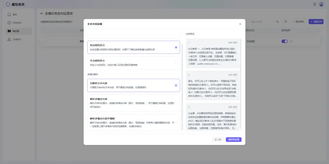Image resolution: width=329 pixels, height=164 pixels.
Task: Open the three-dot more menu in file row
Action: [291, 42]
